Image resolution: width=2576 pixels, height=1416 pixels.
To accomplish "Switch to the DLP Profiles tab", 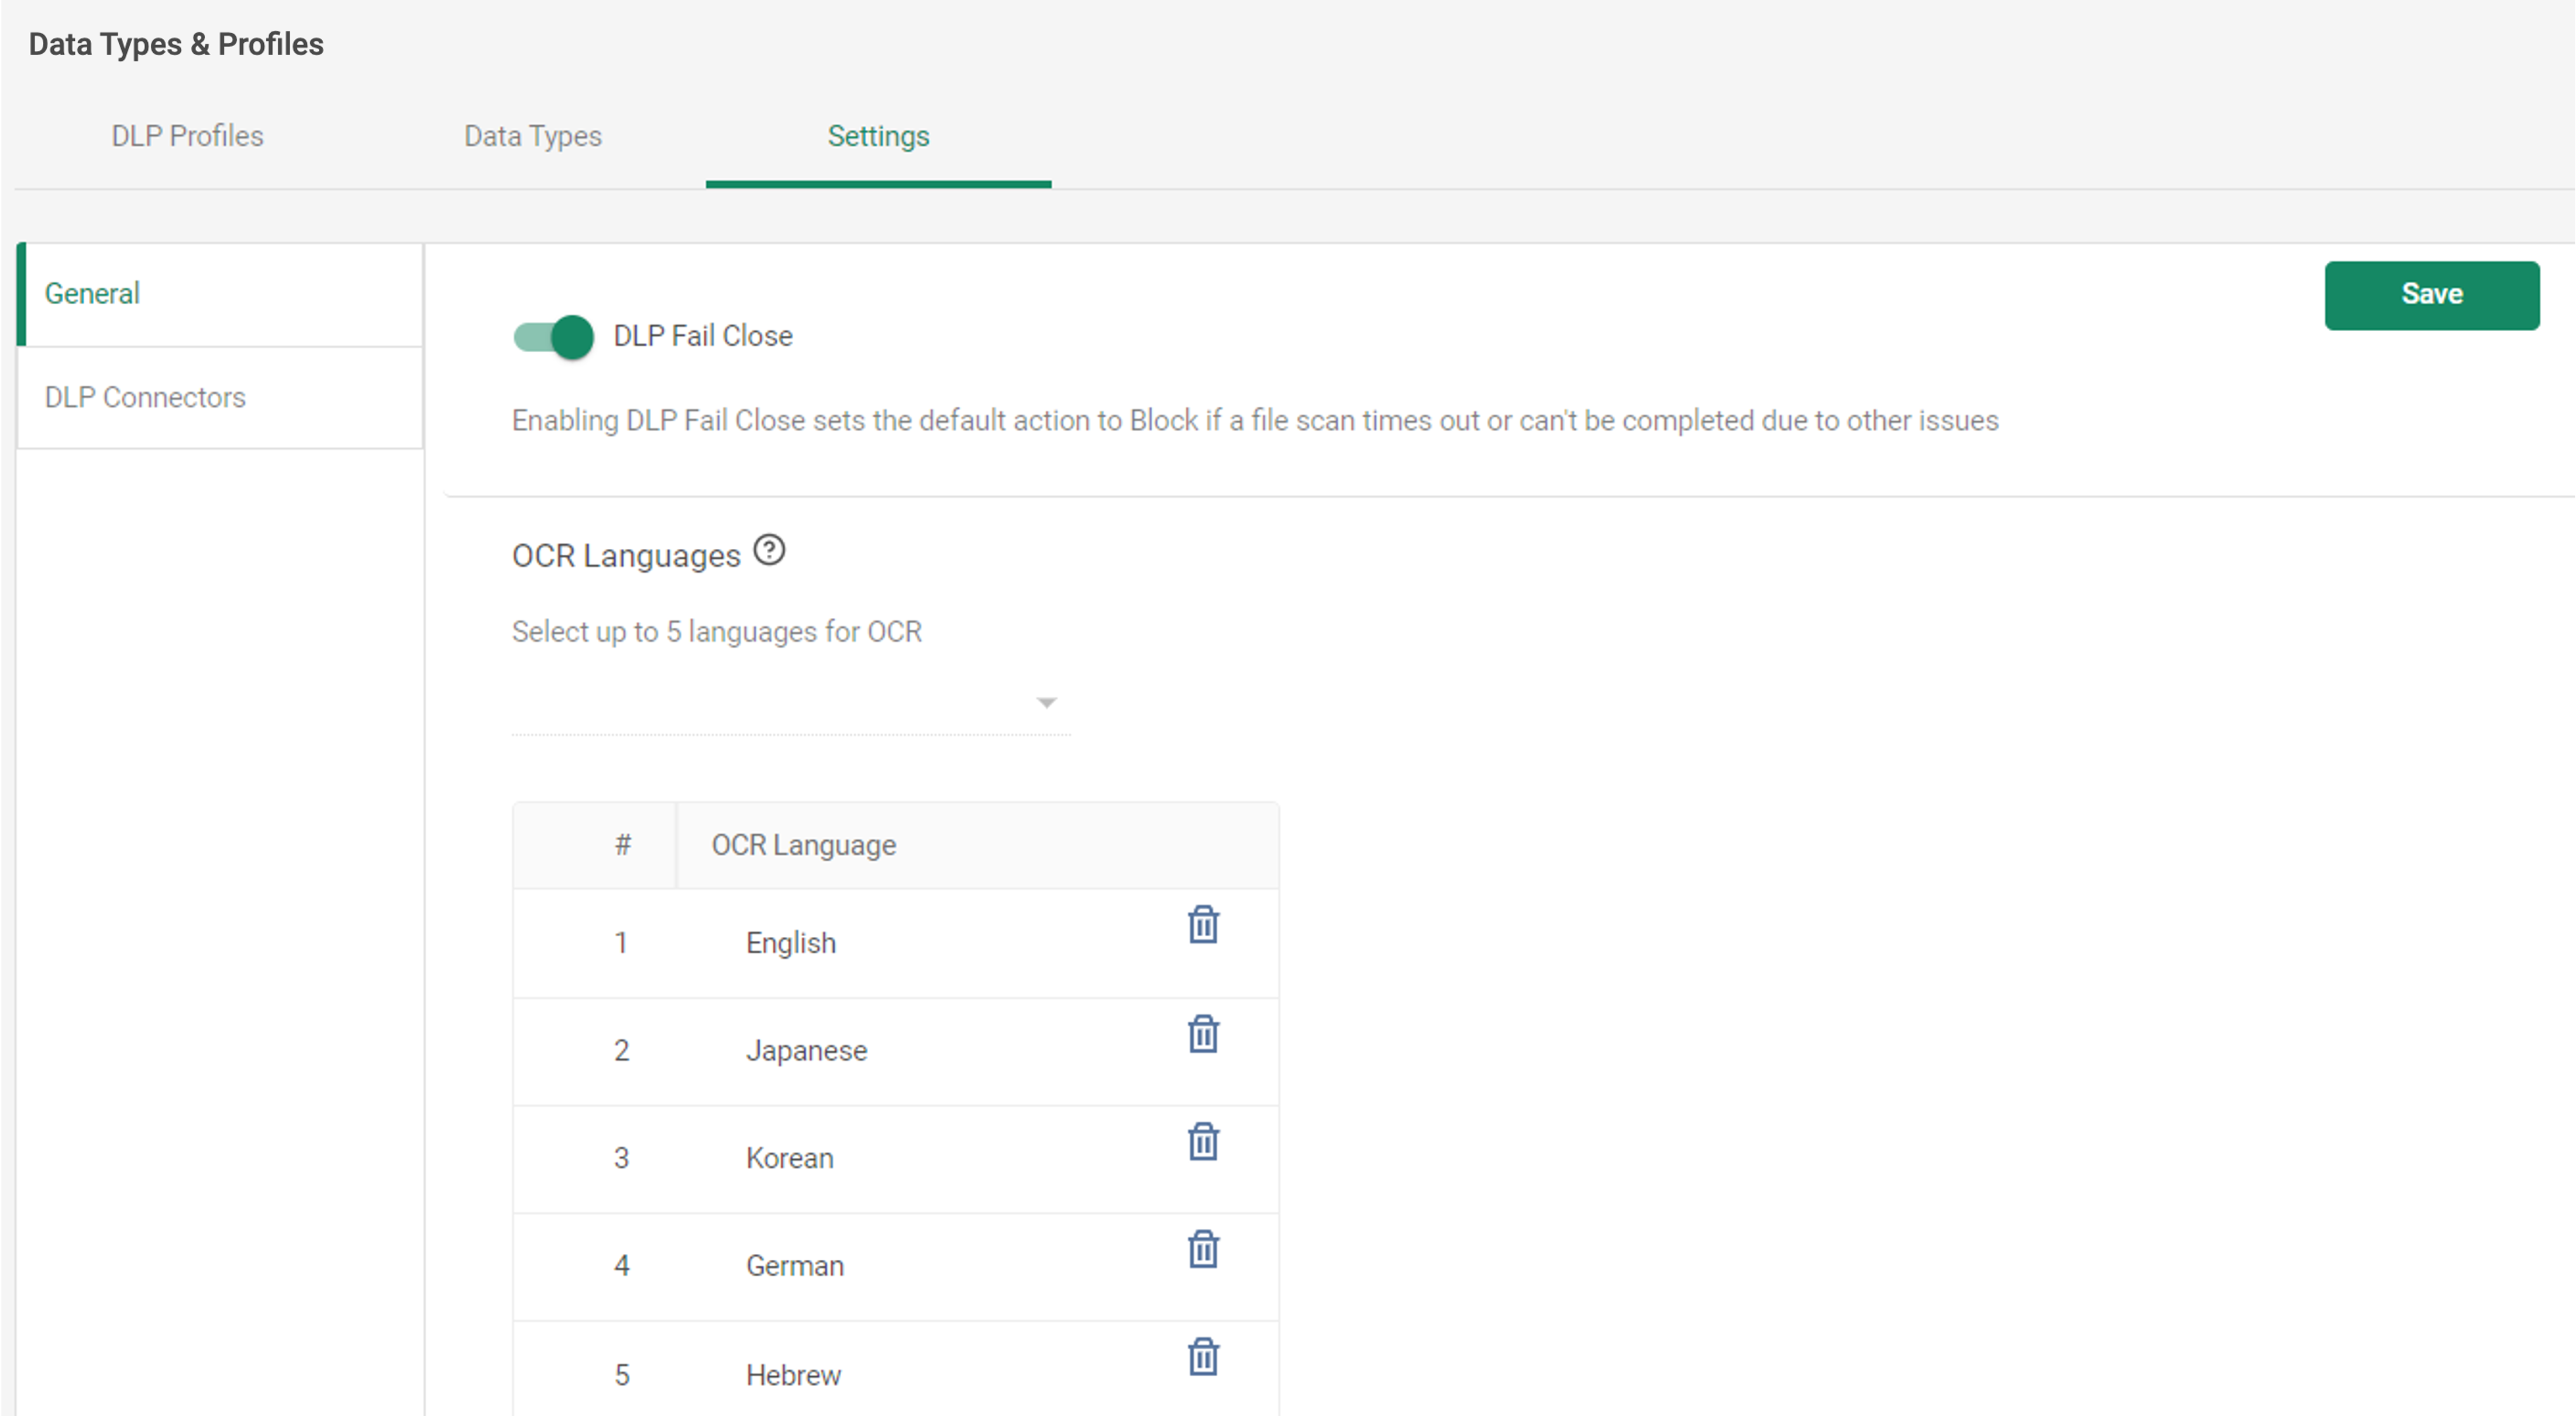I will (187, 136).
